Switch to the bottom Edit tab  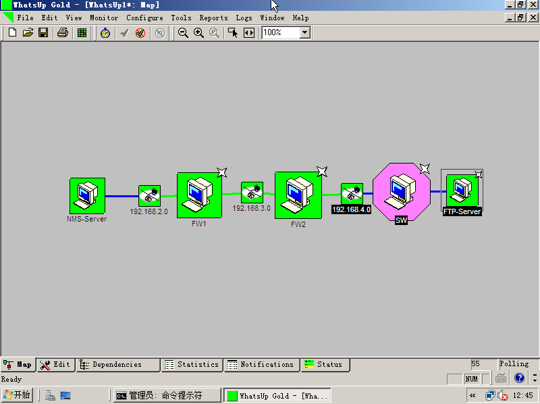[x=56, y=365]
